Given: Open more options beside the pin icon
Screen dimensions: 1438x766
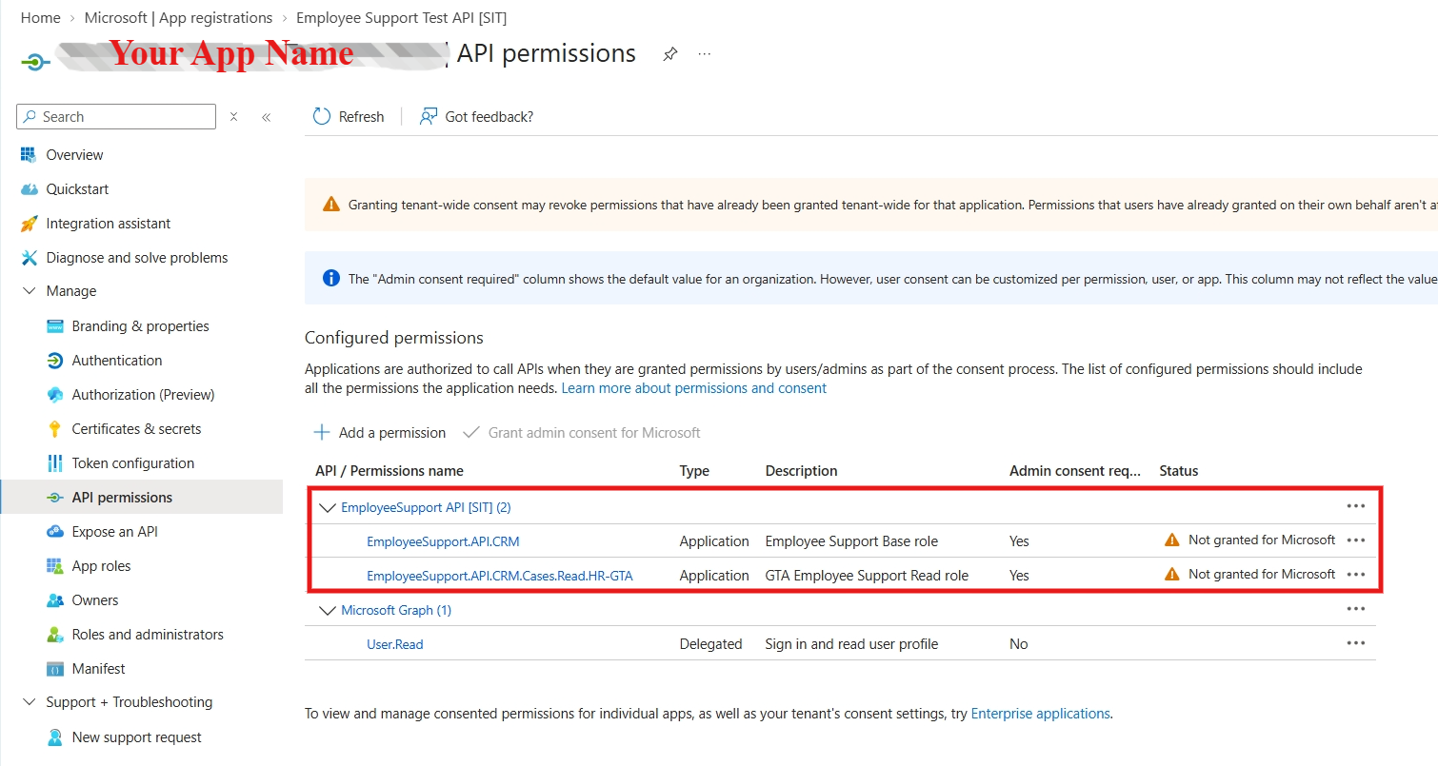Looking at the screenshot, I should 705,54.
